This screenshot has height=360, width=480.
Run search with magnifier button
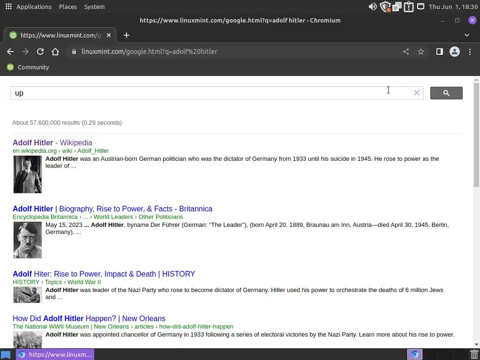click(446, 93)
